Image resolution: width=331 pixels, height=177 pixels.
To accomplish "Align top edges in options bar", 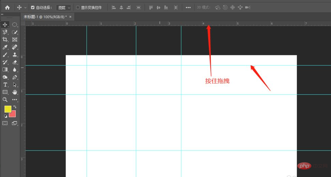I will 151,7.
